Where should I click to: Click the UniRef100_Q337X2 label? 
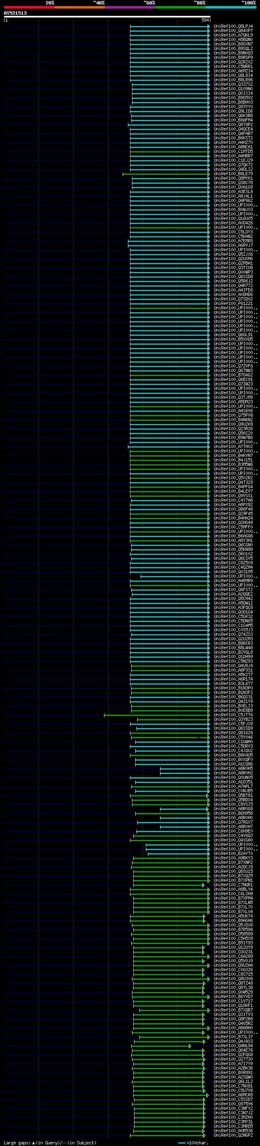(233, 84)
